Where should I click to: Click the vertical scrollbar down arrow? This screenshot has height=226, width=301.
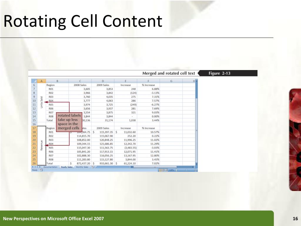tap(197, 164)
